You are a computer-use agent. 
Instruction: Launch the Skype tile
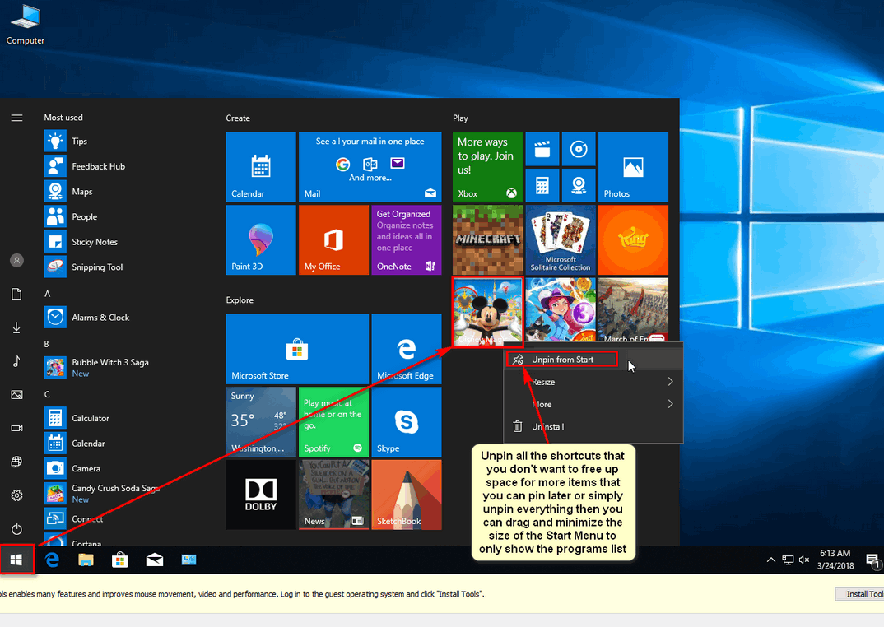pos(407,422)
